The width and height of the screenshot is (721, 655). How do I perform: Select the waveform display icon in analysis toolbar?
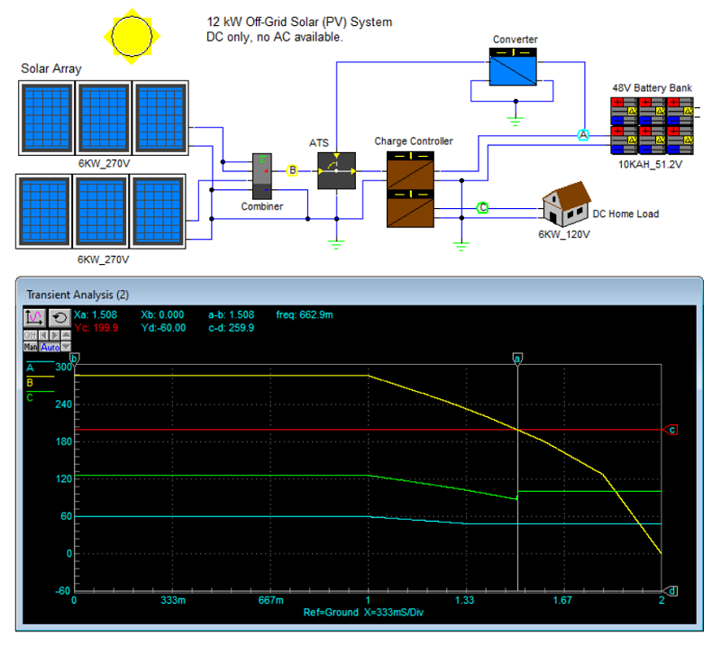click(x=33, y=318)
